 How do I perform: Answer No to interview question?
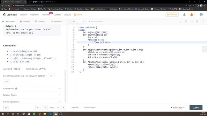pos(6,82)
